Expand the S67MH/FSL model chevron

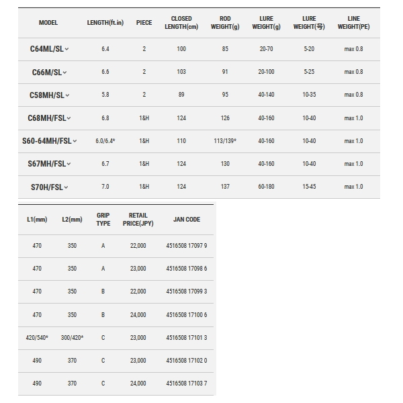69,164
